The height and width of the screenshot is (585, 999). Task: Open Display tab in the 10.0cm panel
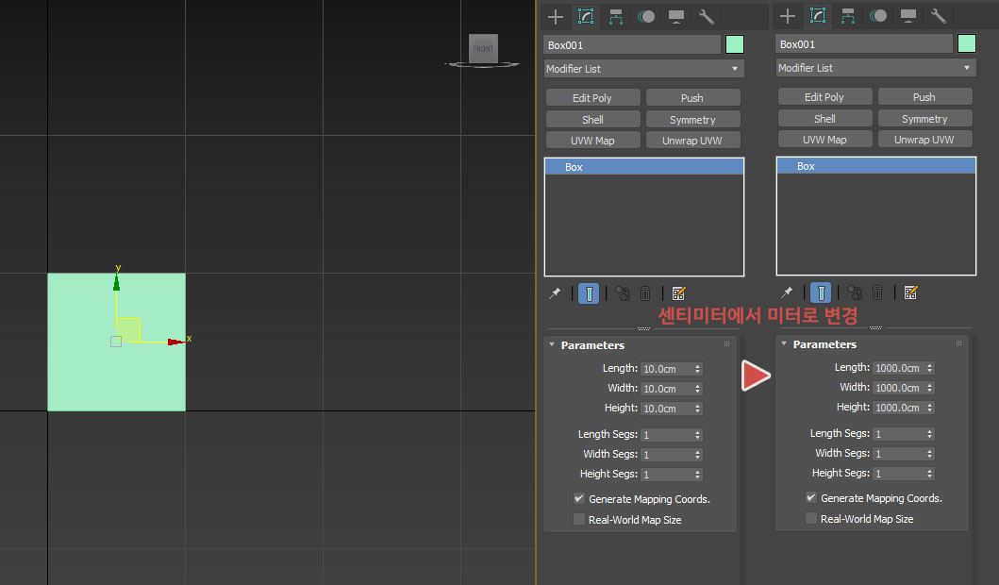[x=676, y=17]
